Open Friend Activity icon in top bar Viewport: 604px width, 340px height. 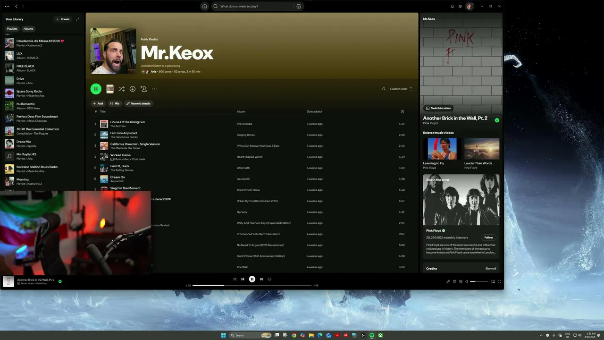(x=460, y=6)
